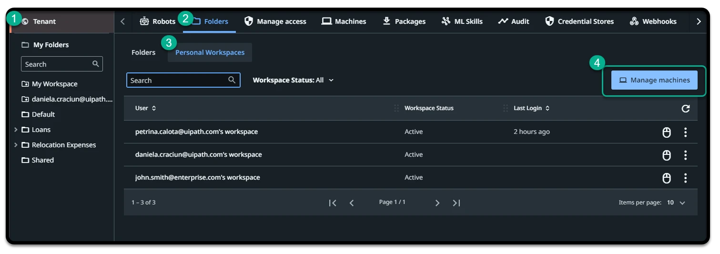The width and height of the screenshot is (720, 254).
Task: Focus the sidebar folder Search field
Action: [x=62, y=64]
